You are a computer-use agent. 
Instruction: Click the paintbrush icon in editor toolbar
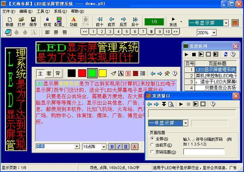click(x=113, y=74)
